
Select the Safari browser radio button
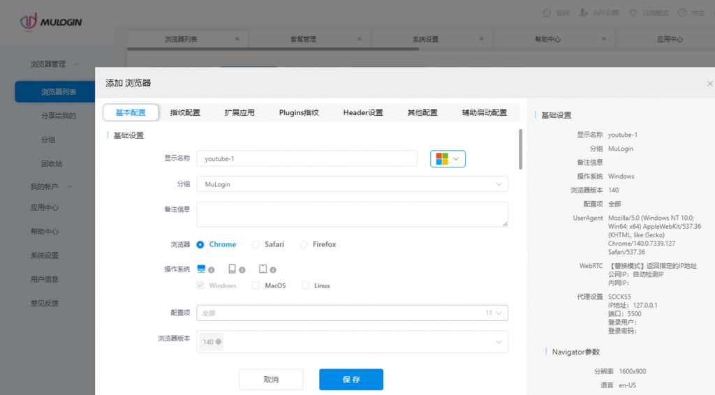256,245
